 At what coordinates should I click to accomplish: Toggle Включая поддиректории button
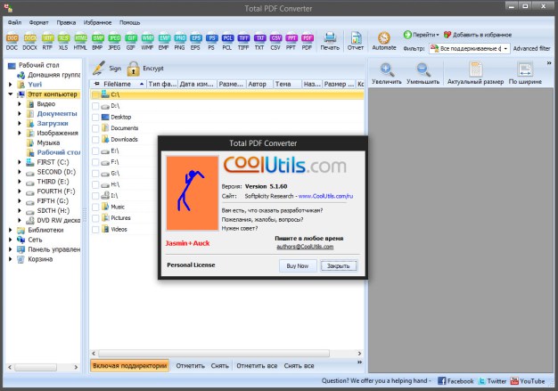point(130,365)
